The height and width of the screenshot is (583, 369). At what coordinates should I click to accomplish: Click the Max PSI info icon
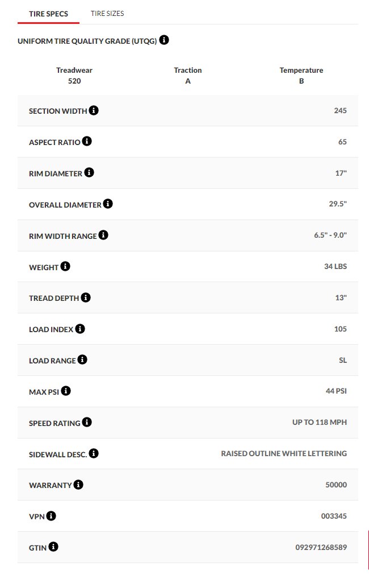(x=66, y=391)
